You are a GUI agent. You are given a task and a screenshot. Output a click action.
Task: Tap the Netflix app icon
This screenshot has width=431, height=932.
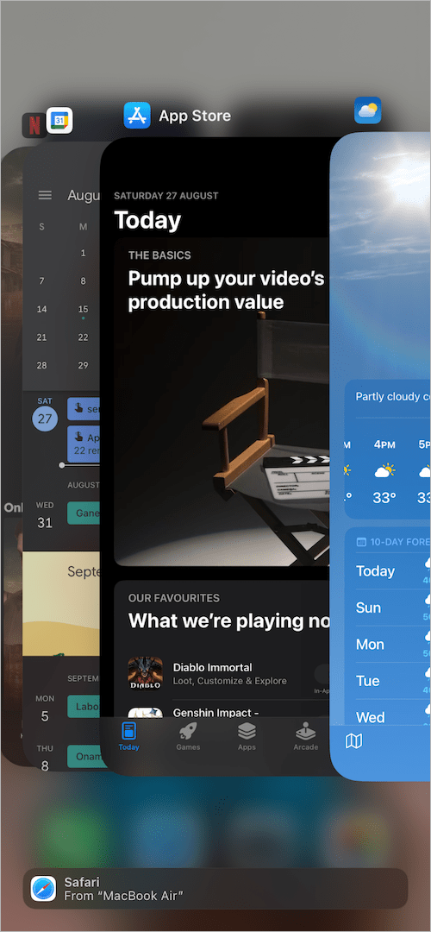tap(34, 125)
